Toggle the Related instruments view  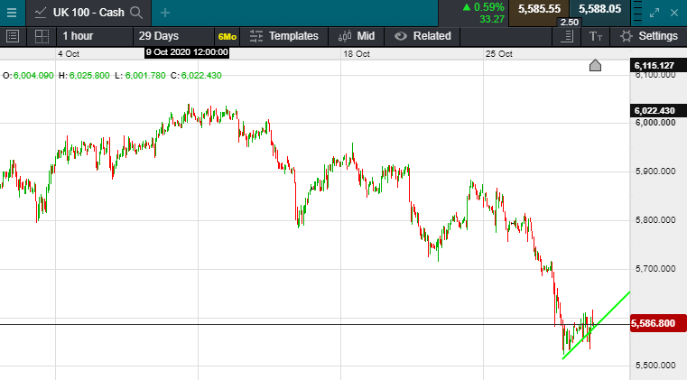[422, 36]
